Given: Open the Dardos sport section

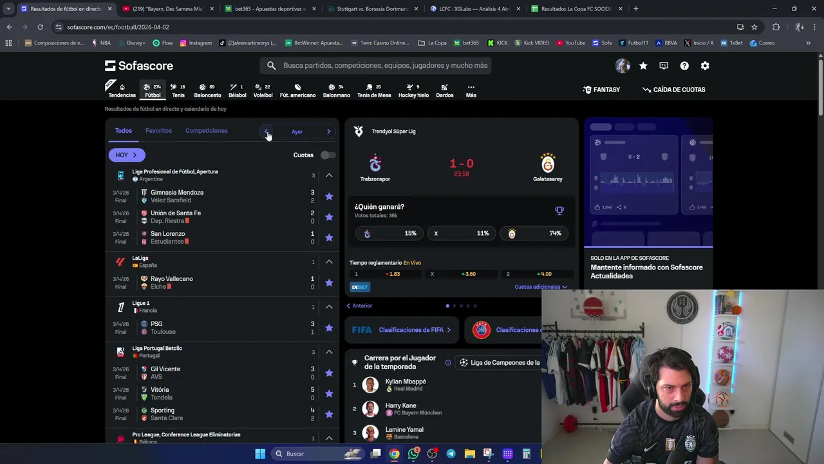Looking at the screenshot, I should coord(444,90).
